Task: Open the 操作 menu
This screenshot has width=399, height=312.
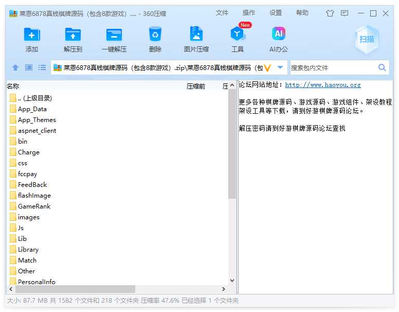Action: coord(249,13)
